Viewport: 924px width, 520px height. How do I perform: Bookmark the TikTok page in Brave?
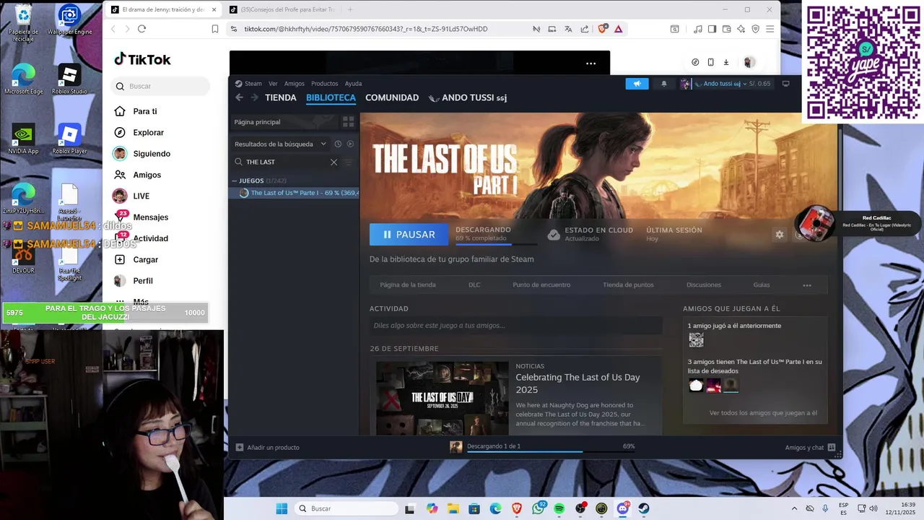tap(214, 29)
